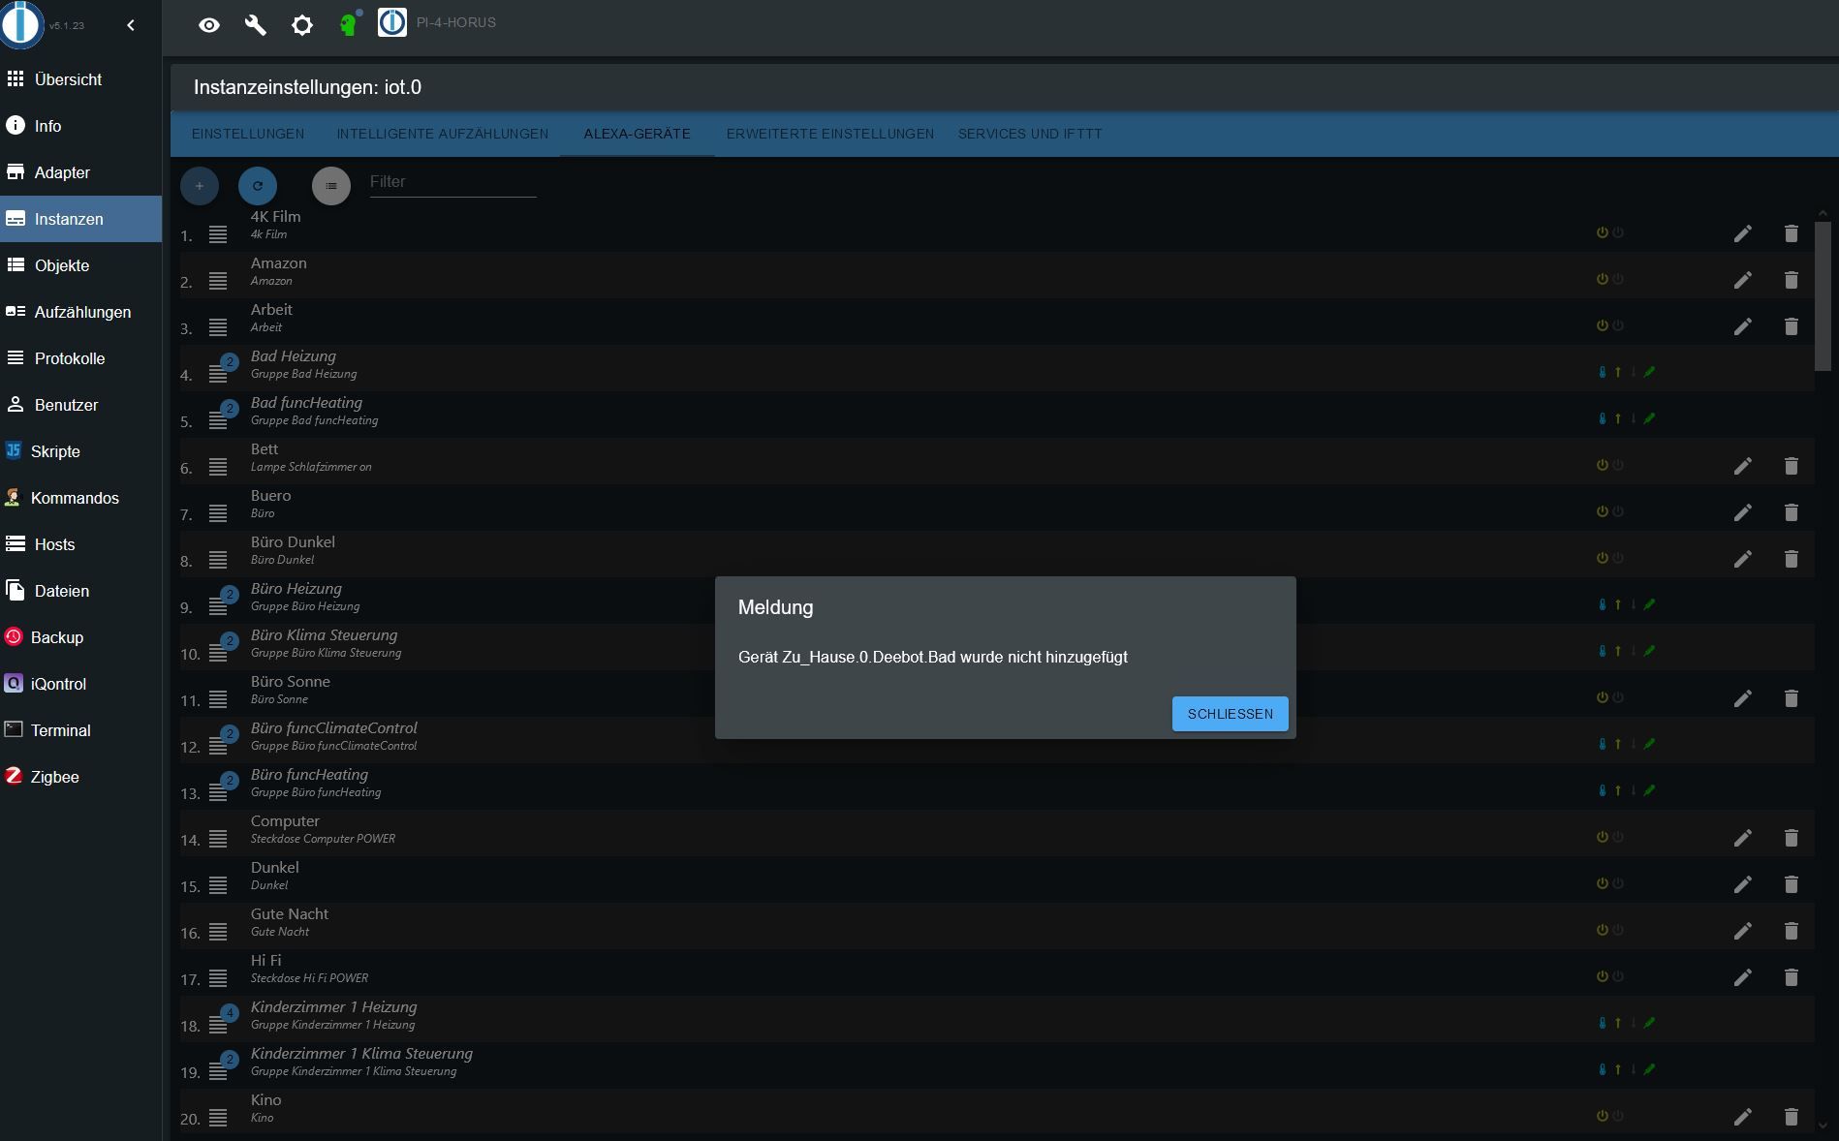
Task: Open Kommandos in the sidebar
Action: (80, 498)
